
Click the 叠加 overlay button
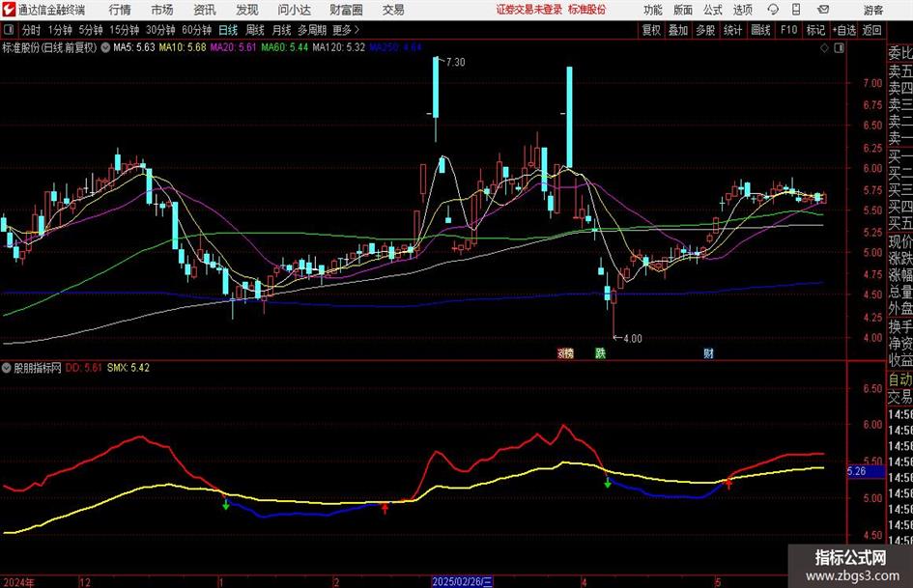point(678,30)
